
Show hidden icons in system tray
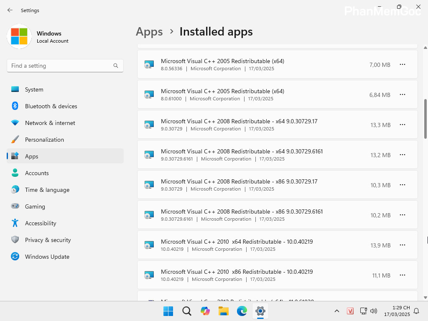[x=336, y=311]
